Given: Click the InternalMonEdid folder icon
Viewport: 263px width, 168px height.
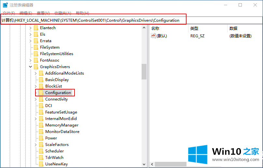Looking at the screenshot, I should tap(41, 119).
